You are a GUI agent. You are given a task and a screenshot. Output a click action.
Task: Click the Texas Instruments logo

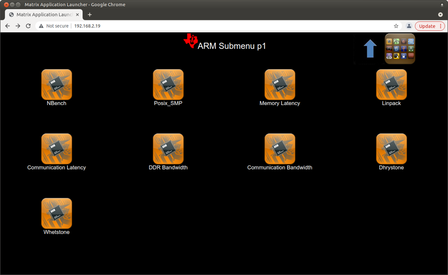tap(191, 41)
